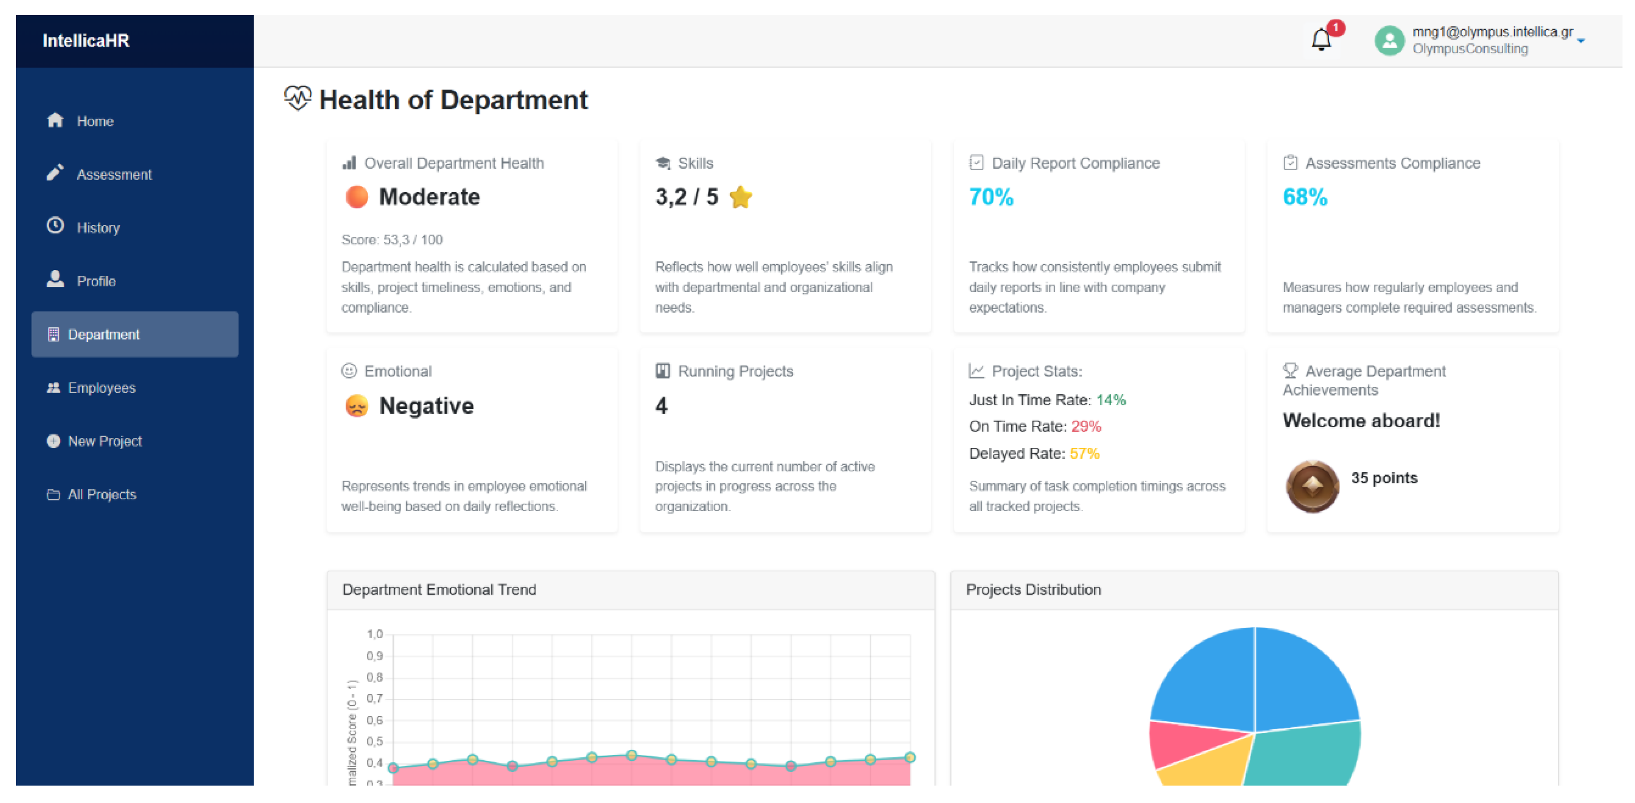The image size is (1635, 803).
Task: Click the Moderate health status text
Action: tap(429, 197)
